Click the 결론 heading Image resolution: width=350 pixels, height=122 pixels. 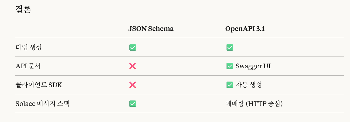[x=23, y=10]
